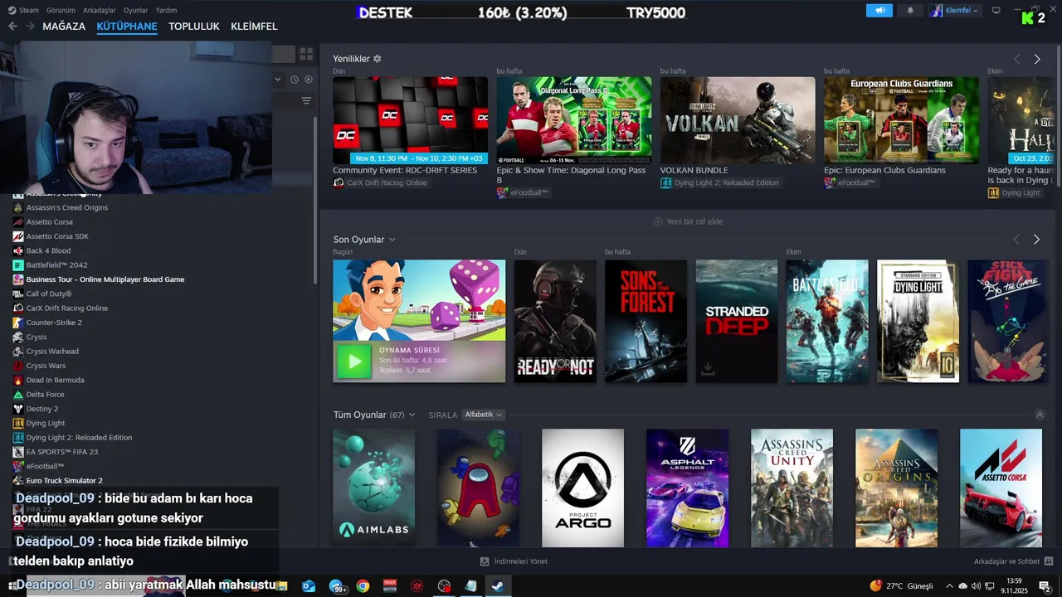1062x597 pixels.
Task: Open İndirmeleri Yönet downloads manager
Action: [x=514, y=561]
